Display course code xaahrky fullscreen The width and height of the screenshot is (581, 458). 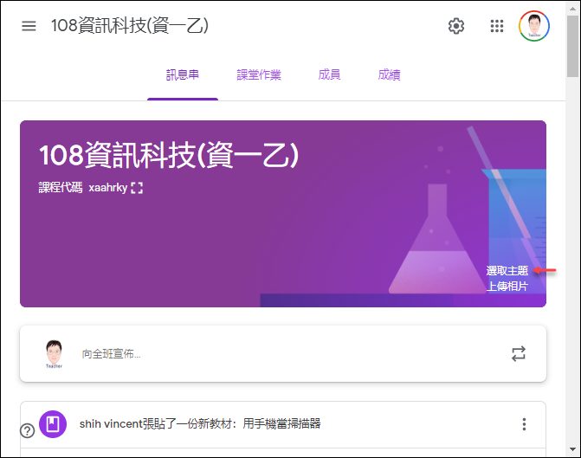tap(137, 188)
